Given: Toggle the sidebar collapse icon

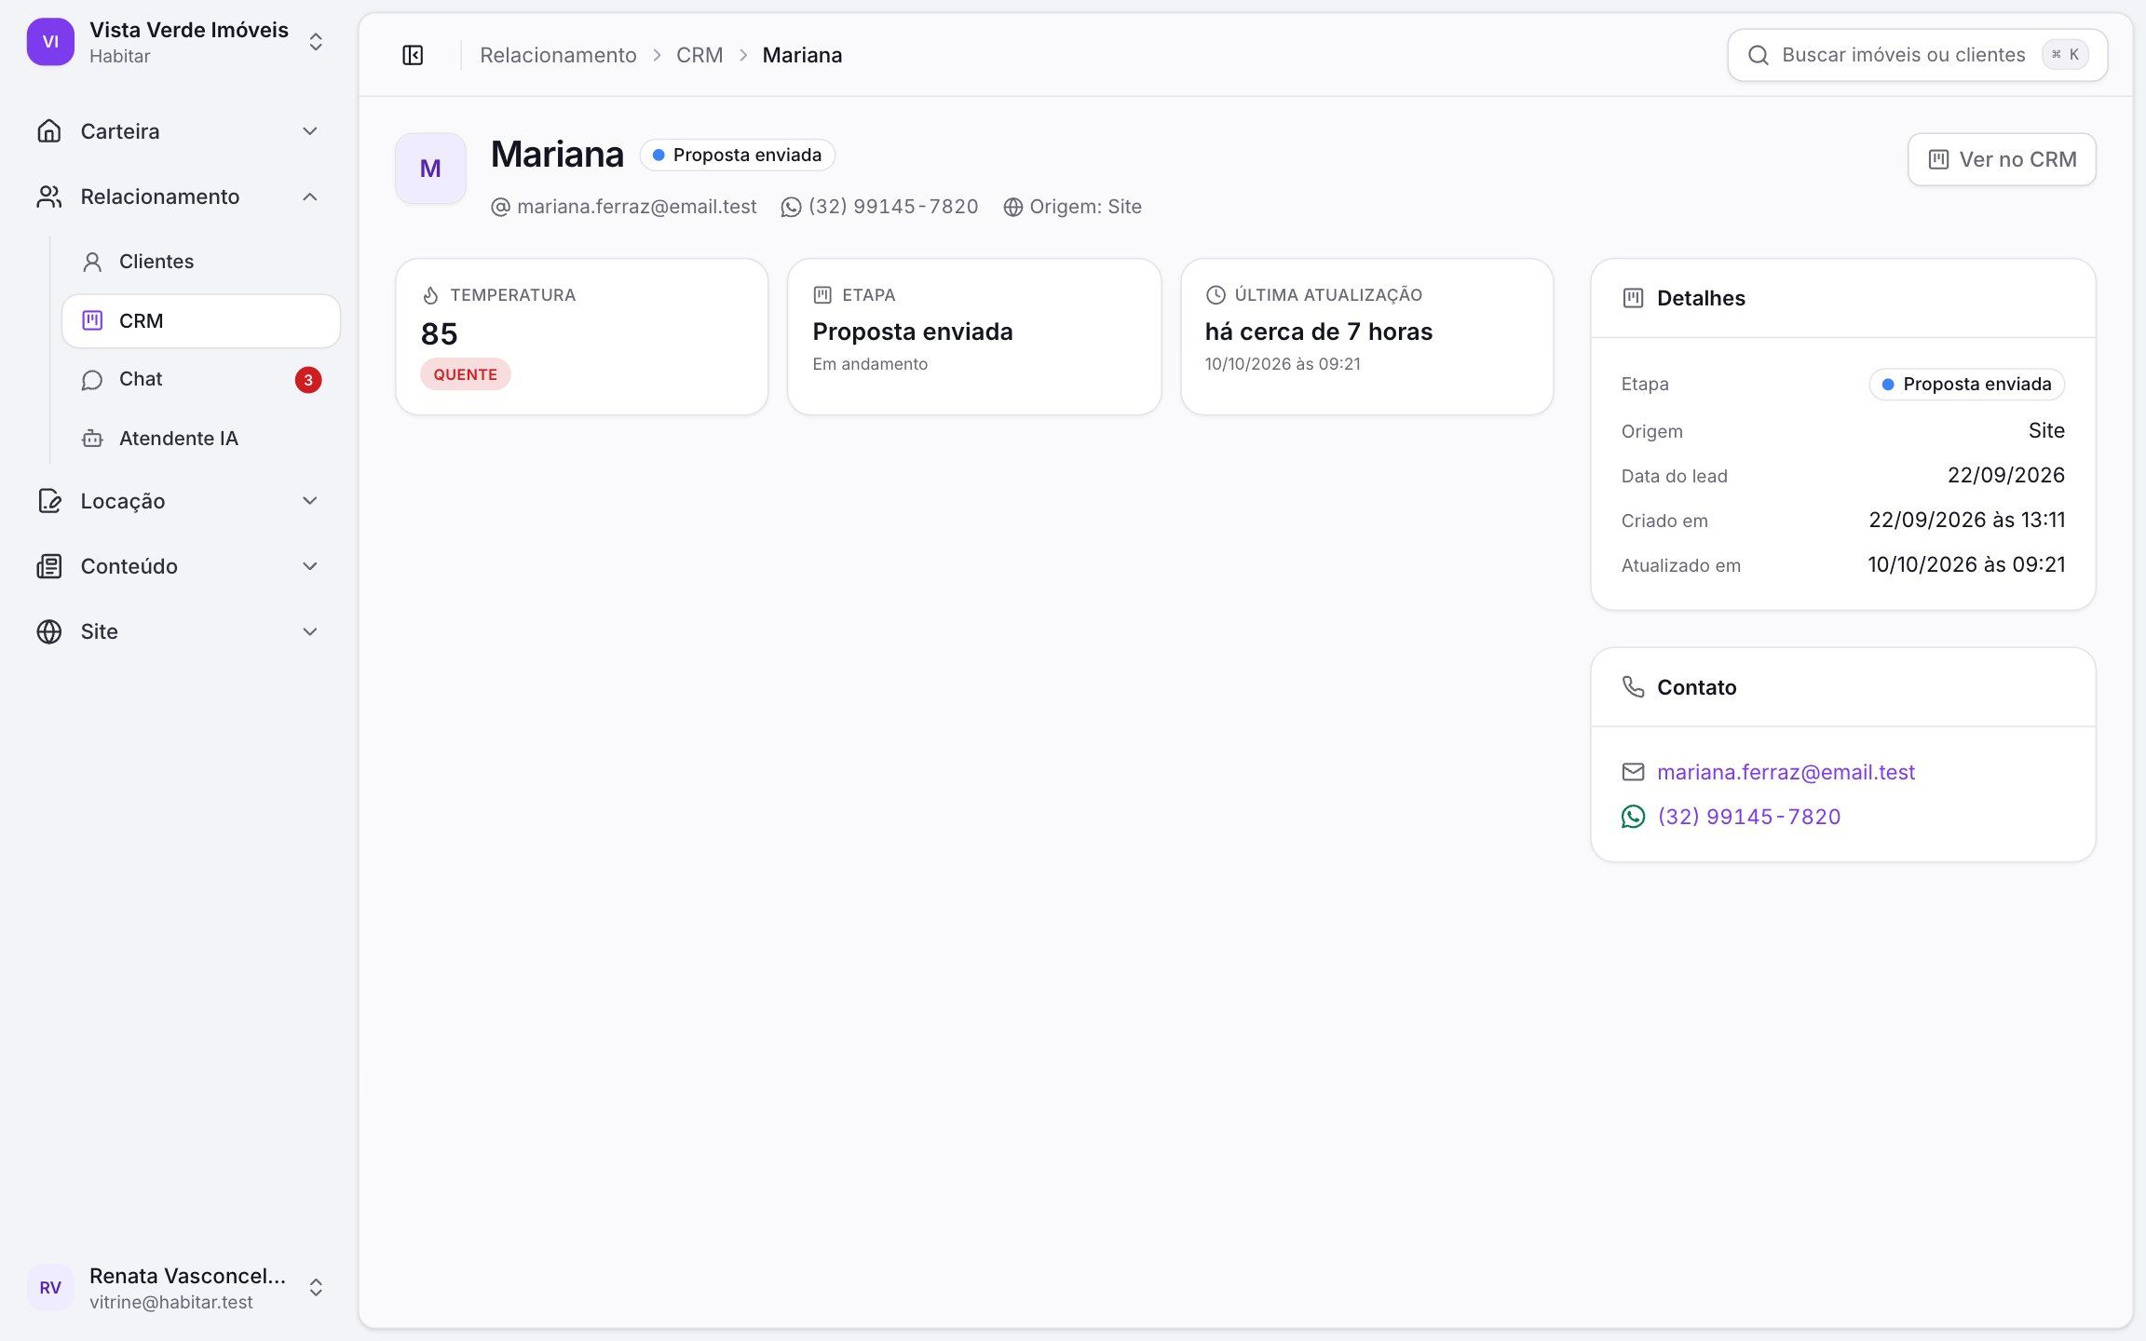Looking at the screenshot, I should [413, 55].
